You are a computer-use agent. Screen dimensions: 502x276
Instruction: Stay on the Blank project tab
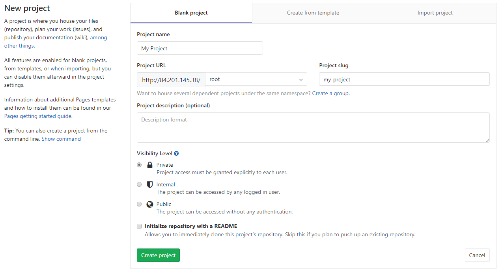[x=191, y=13]
